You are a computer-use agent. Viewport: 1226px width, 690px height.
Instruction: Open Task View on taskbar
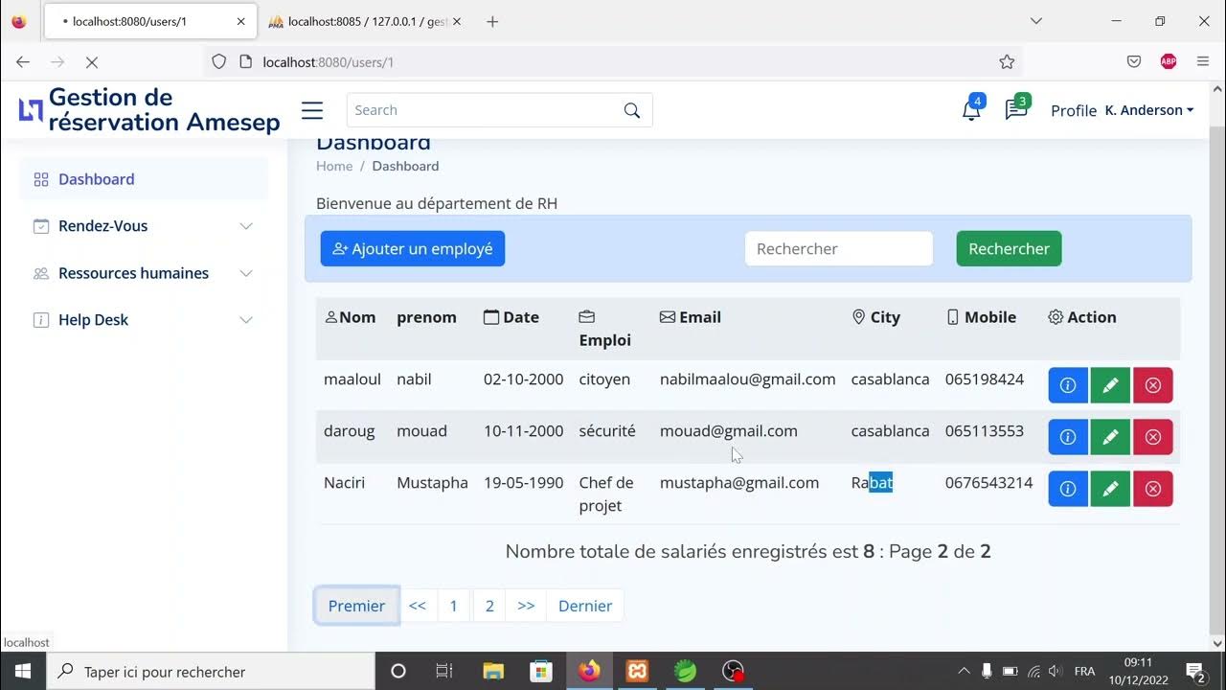click(444, 671)
